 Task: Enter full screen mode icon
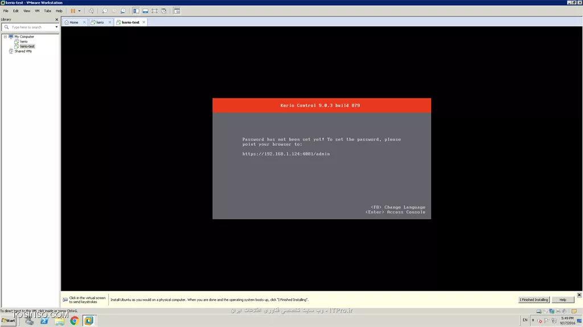155,11
